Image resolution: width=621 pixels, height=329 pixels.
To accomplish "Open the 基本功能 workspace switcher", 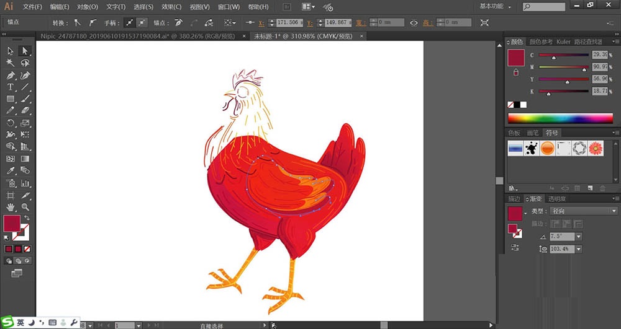I will pos(496,6).
